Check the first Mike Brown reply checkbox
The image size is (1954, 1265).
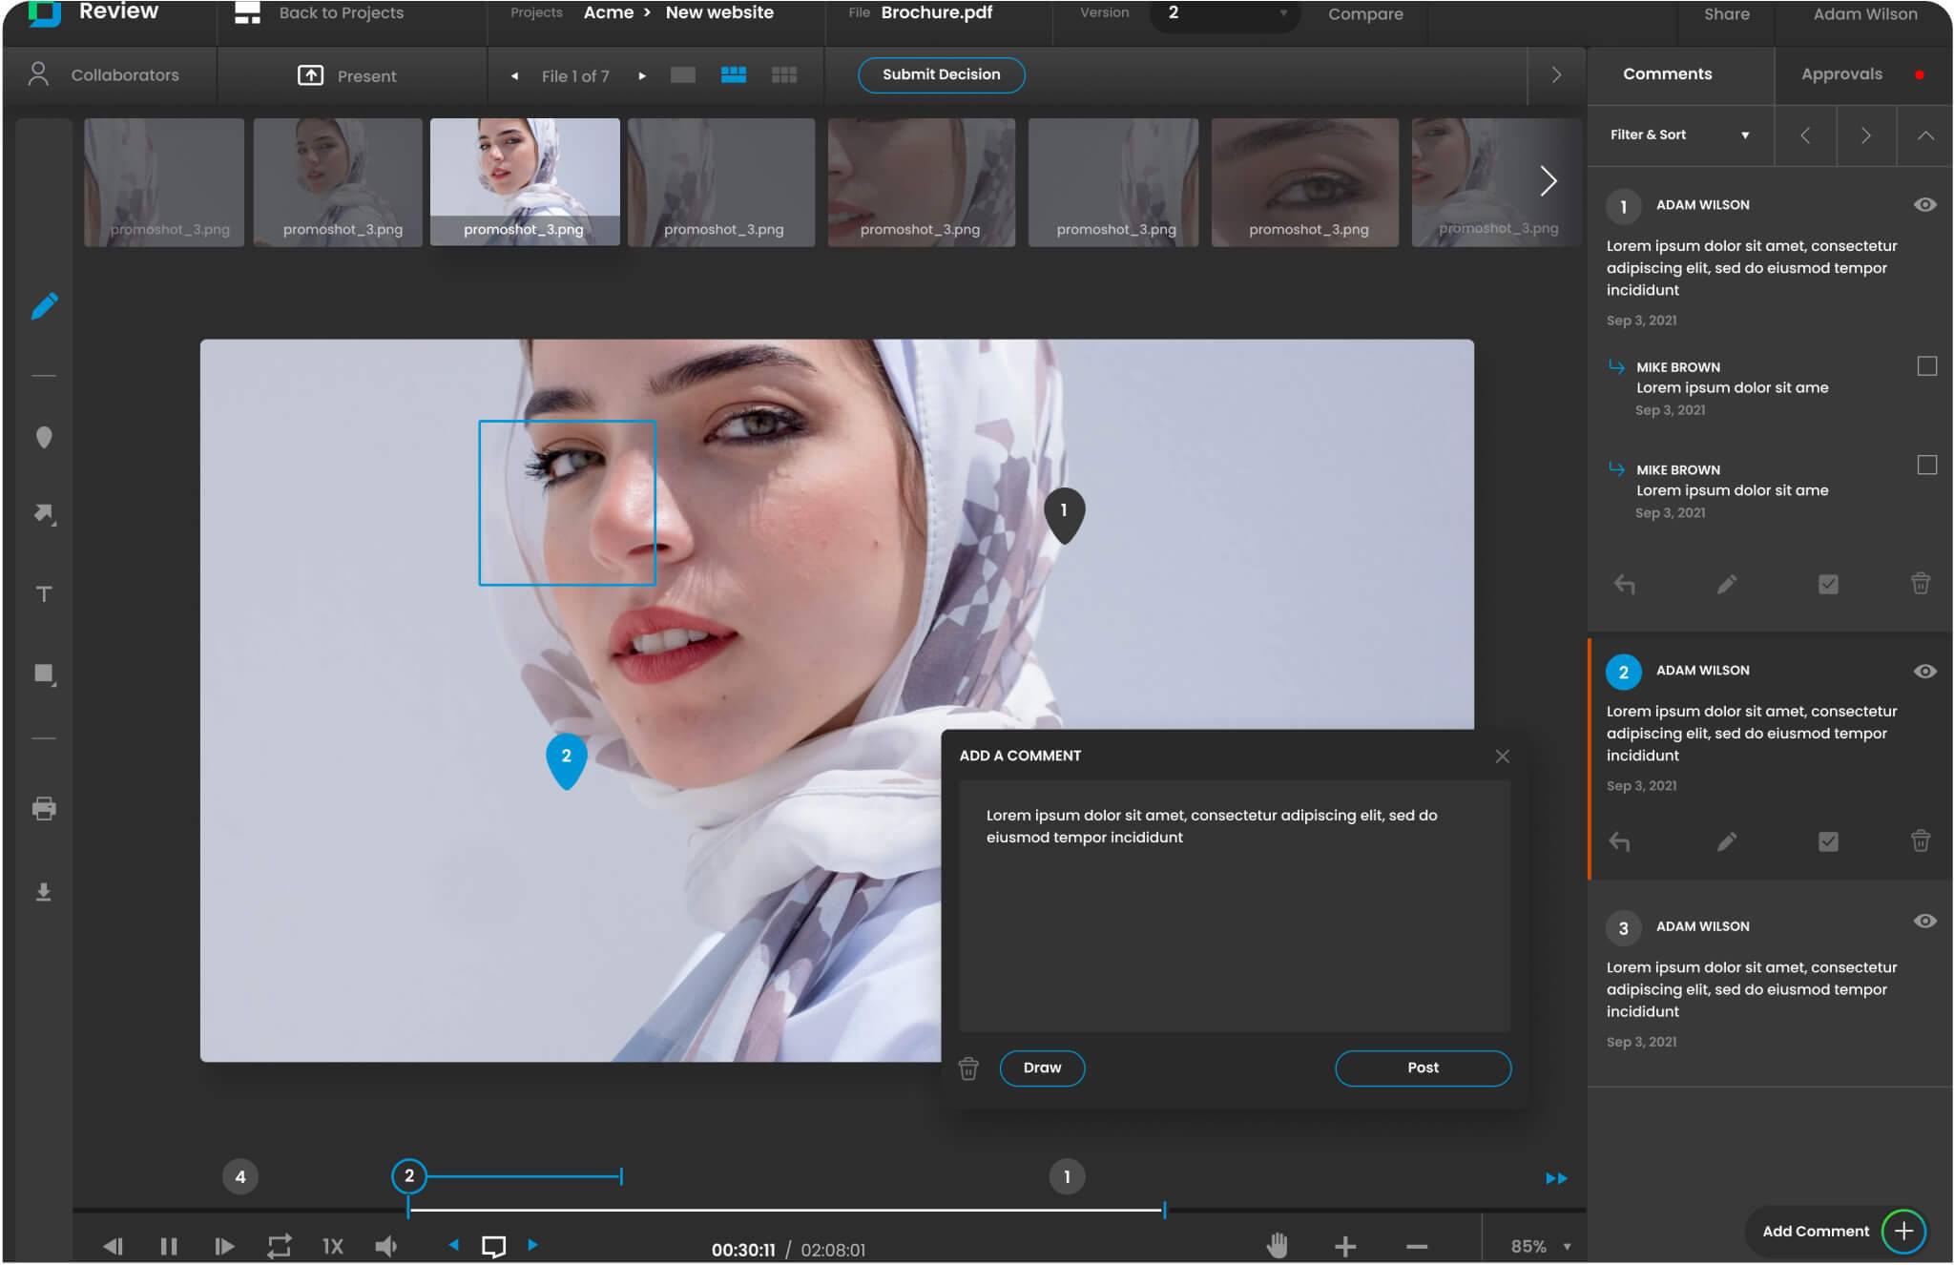1926,366
